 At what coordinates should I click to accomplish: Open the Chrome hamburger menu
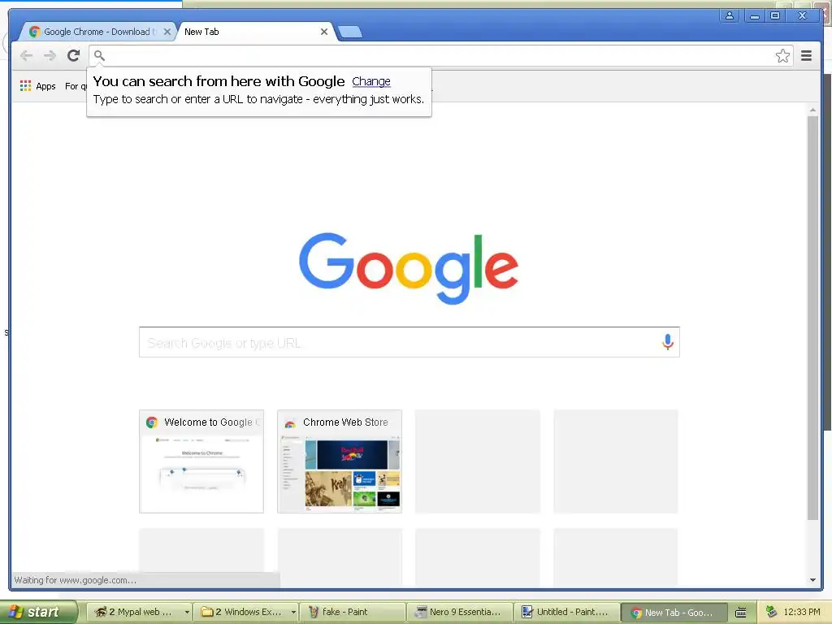coord(806,55)
